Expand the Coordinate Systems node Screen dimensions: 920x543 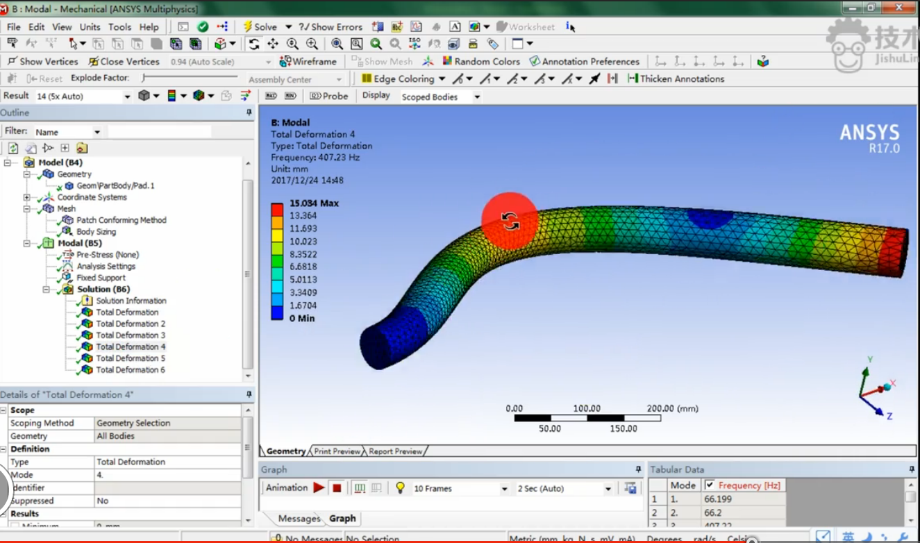pos(27,197)
